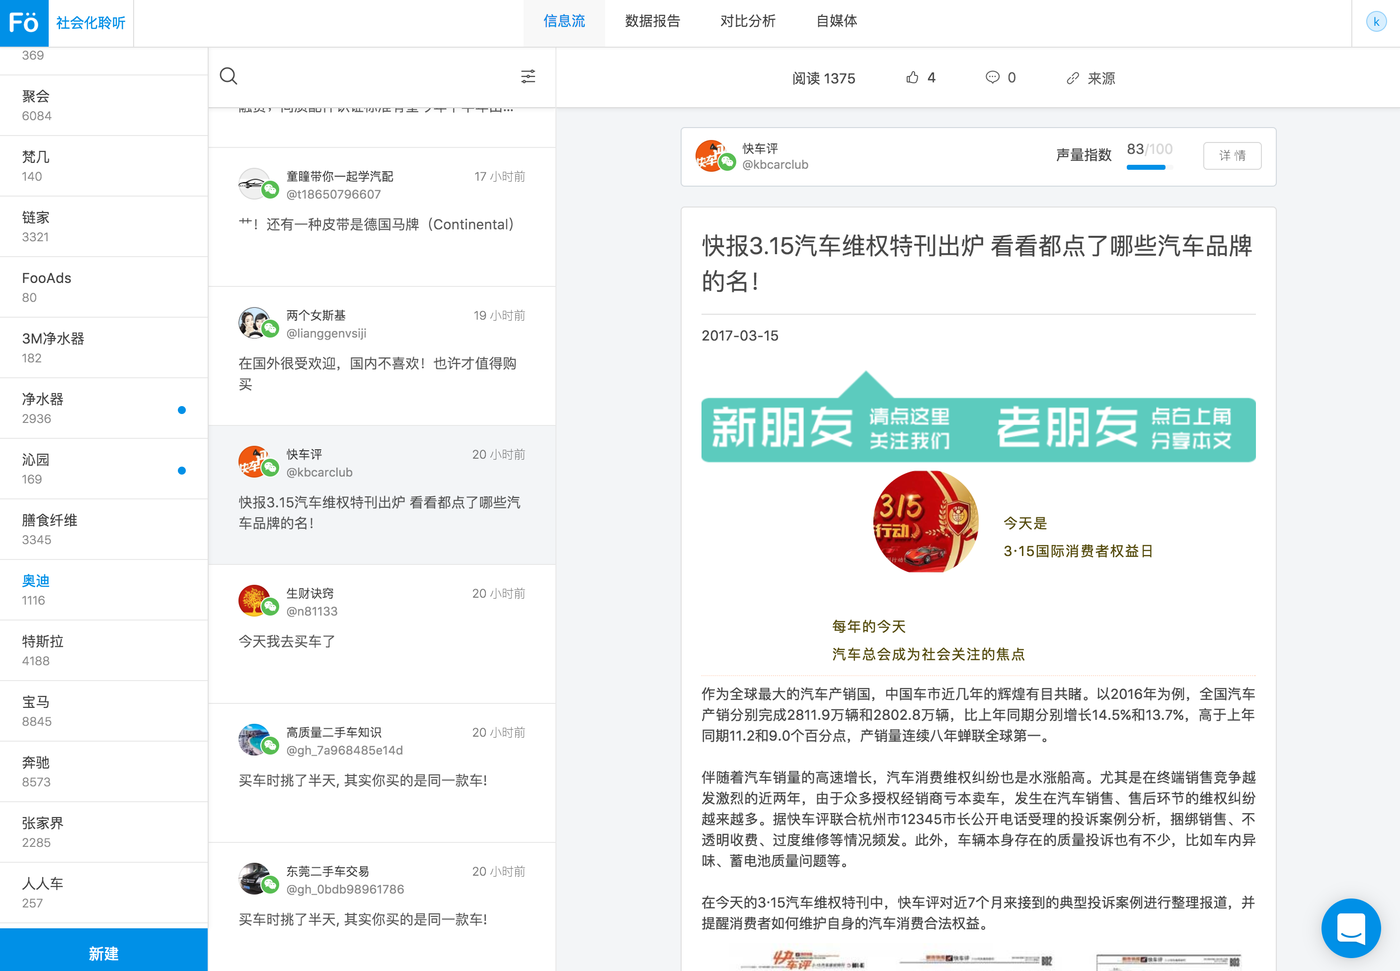Select the 张家界 topic
The image size is (1400, 971).
pos(103,832)
